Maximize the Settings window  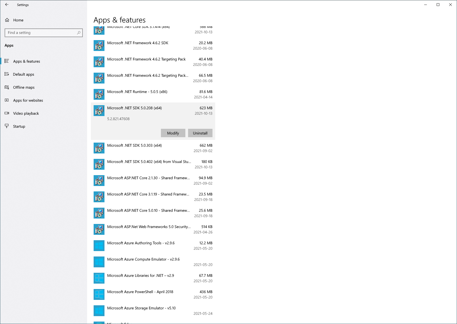[x=438, y=5]
